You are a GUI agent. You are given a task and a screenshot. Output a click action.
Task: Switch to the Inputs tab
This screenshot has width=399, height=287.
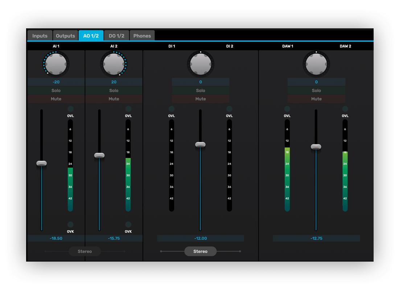point(40,36)
